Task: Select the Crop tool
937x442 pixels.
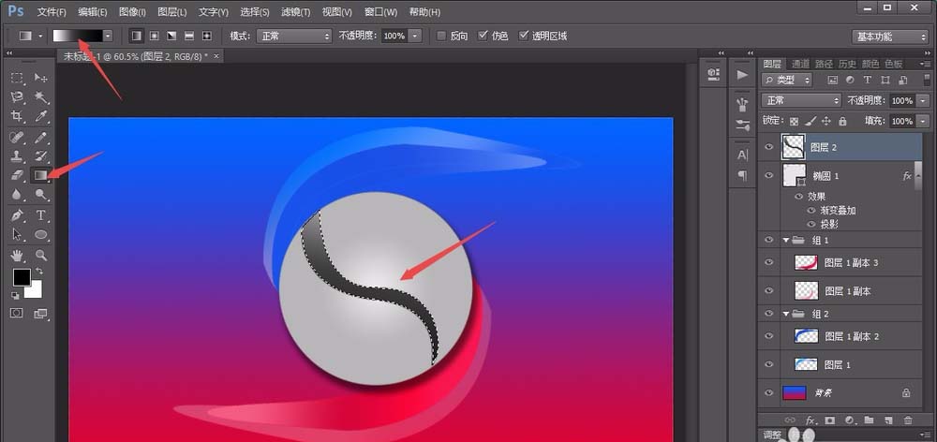Action: pos(17,117)
